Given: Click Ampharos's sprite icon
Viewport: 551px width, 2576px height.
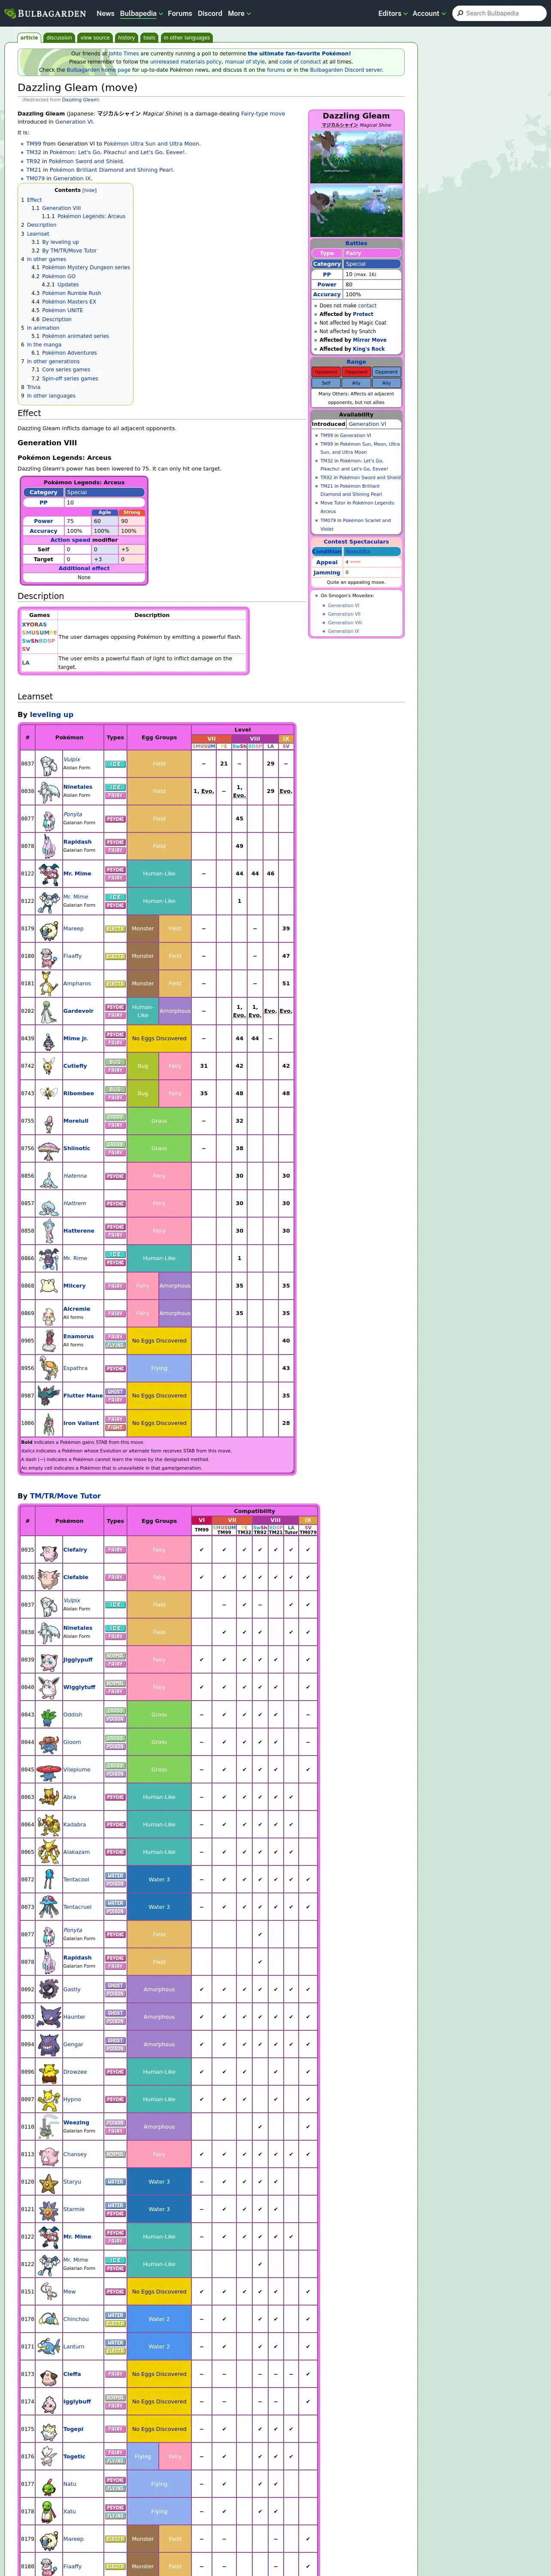Looking at the screenshot, I should coord(48,984).
